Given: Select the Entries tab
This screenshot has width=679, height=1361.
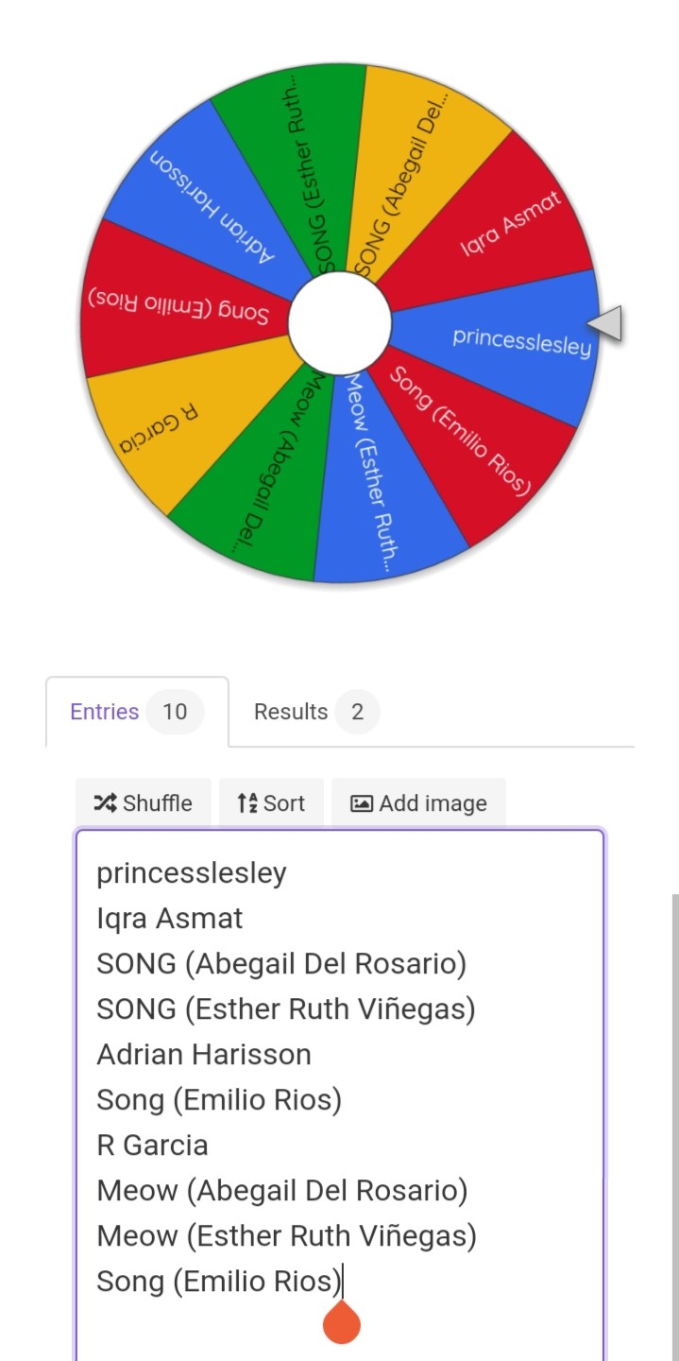Looking at the screenshot, I should tap(137, 712).
